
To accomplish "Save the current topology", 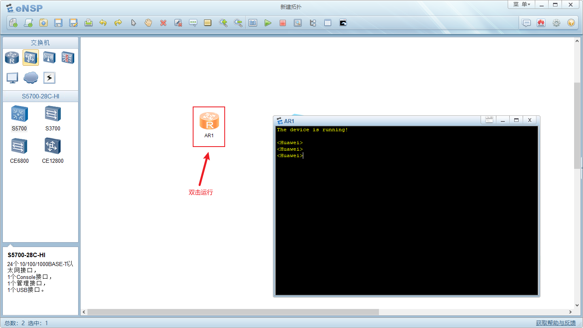I will tap(58, 23).
